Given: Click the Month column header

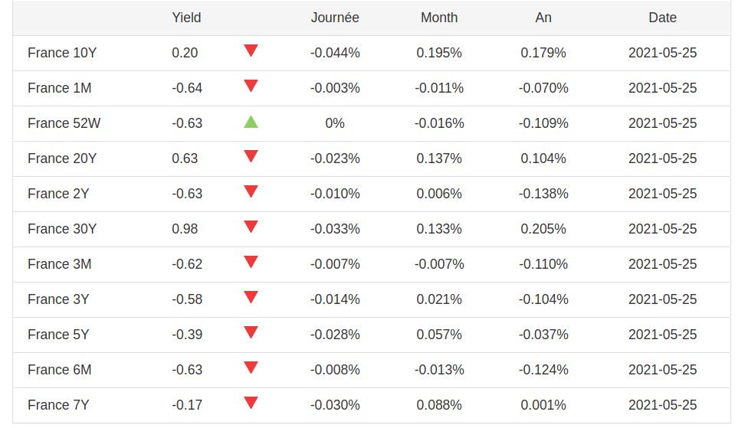Looking at the screenshot, I should click(x=439, y=18).
